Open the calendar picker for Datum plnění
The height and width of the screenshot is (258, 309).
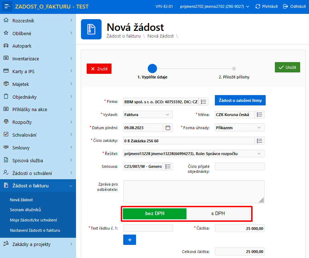click(x=168, y=128)
